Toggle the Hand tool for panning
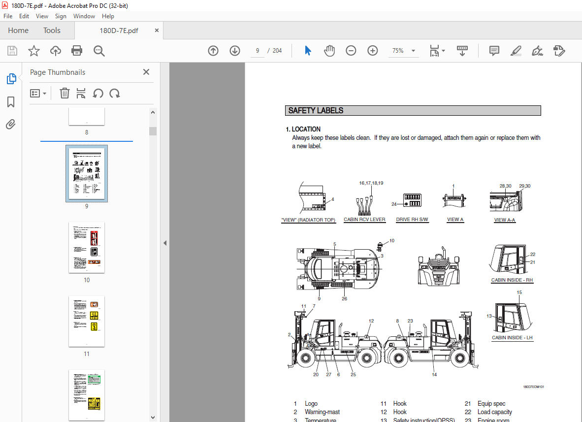Viewport: 582px width, 422px height. 329,51
